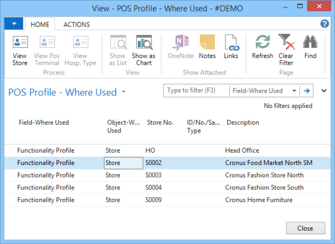
Task: Select the Head Office description cell
Action: [x=242, y=150]
